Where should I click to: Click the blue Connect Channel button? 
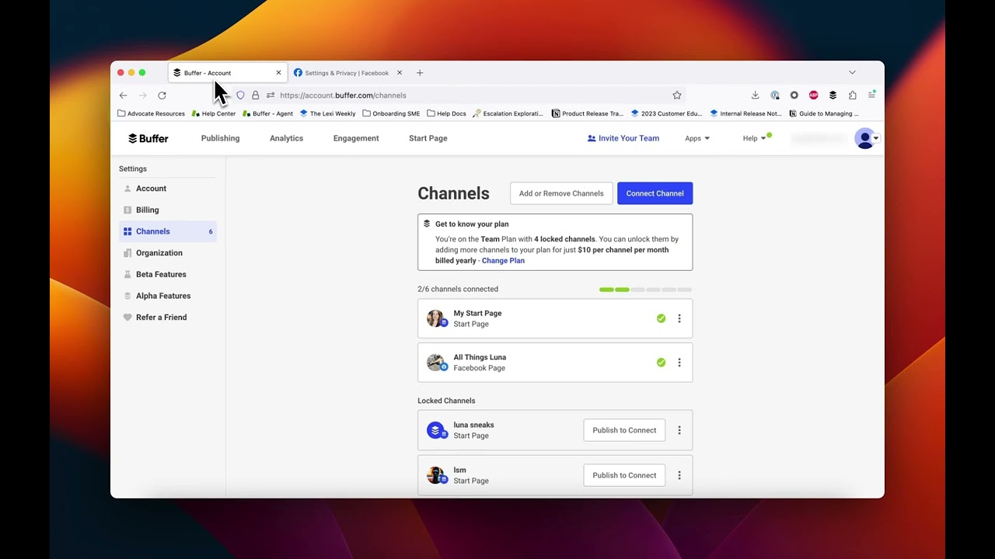655,193
